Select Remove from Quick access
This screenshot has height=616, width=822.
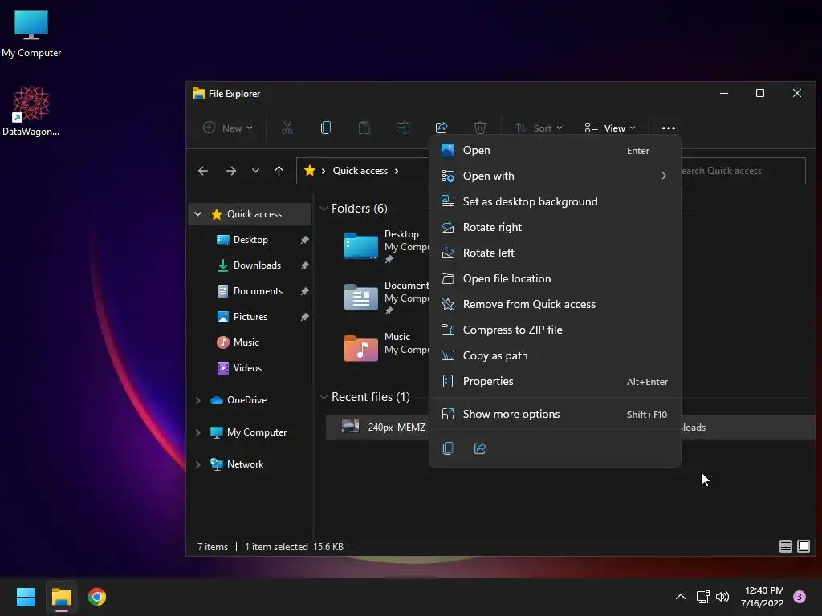coord(555,304)
